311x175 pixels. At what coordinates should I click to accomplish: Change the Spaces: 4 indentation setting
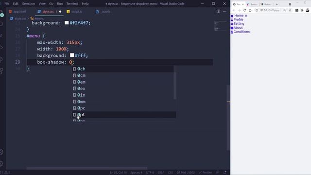[x=136, y=173]
